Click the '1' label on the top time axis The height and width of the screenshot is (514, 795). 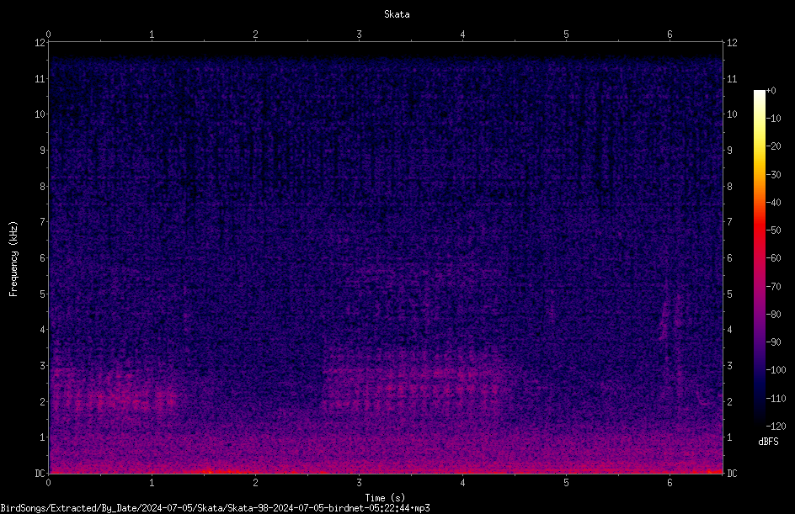(x=152, y=34)
